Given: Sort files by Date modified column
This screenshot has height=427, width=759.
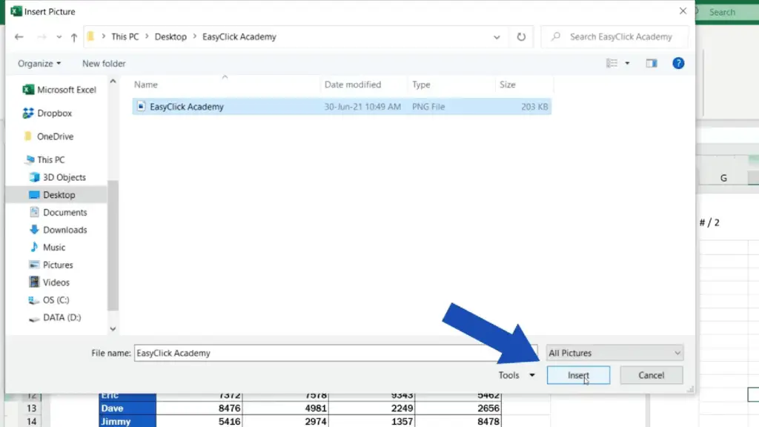Looking at the screenshot, I should click(353, 85).
